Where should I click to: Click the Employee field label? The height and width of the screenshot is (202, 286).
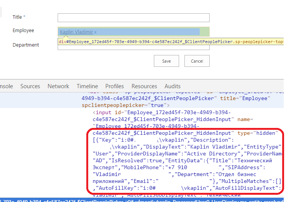pos(23,31)
